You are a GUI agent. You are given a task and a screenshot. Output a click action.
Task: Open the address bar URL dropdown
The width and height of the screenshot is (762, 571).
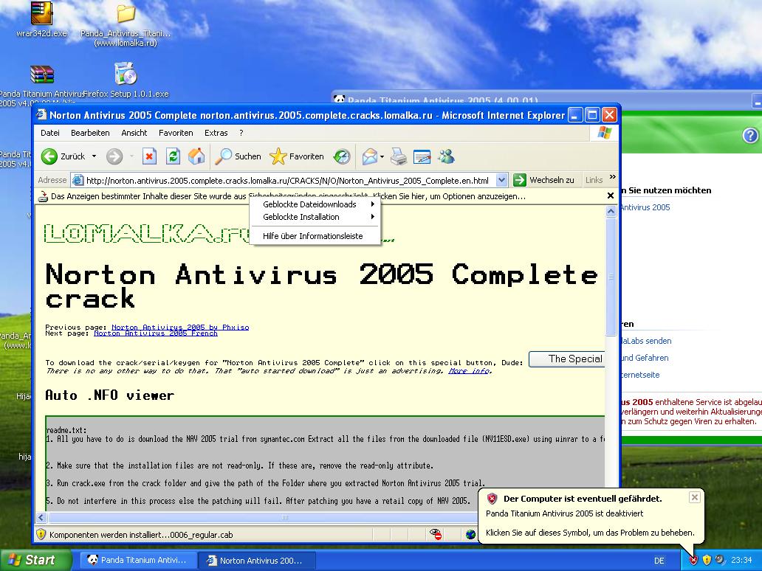click(501, 180)
